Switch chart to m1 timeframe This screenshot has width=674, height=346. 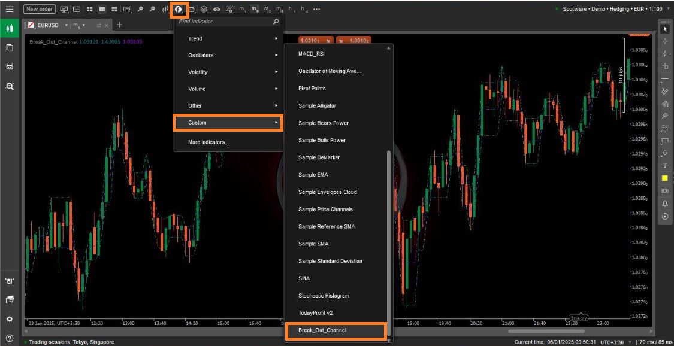pos(241,8)
